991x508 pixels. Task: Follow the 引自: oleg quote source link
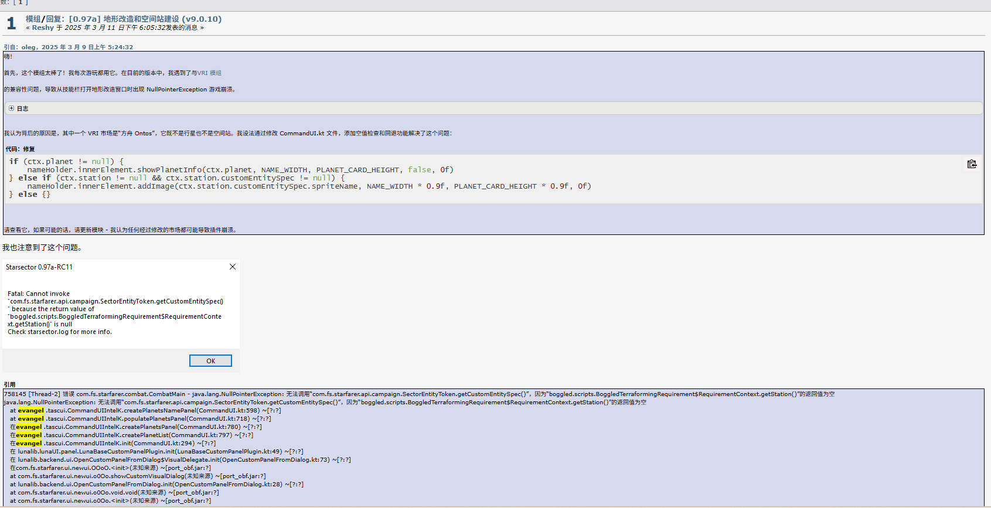tap(68, 47)
